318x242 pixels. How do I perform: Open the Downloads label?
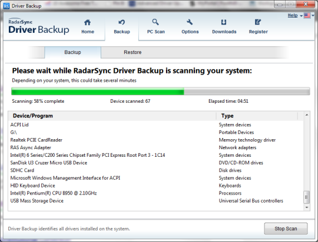click(224, 32)
